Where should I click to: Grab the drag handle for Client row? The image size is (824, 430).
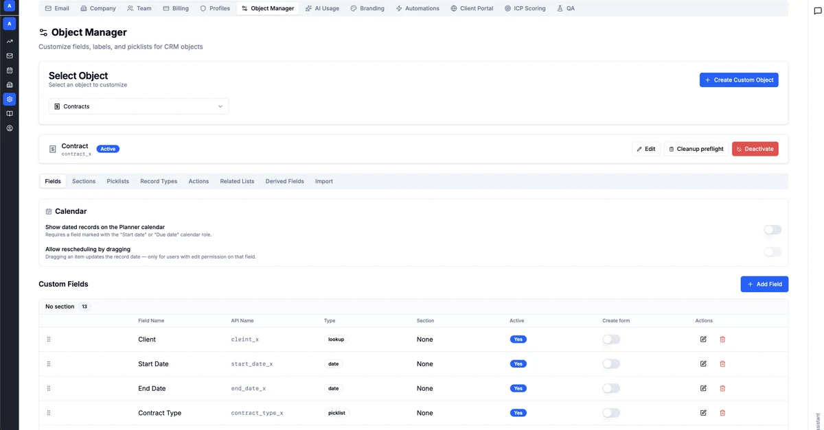[49, 339]
